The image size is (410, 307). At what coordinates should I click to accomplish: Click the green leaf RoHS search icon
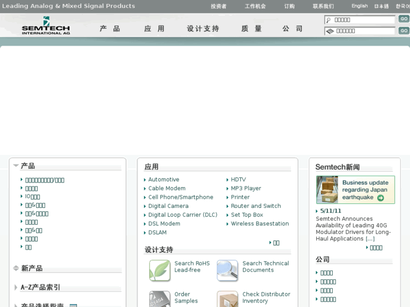tap(160, 270)
